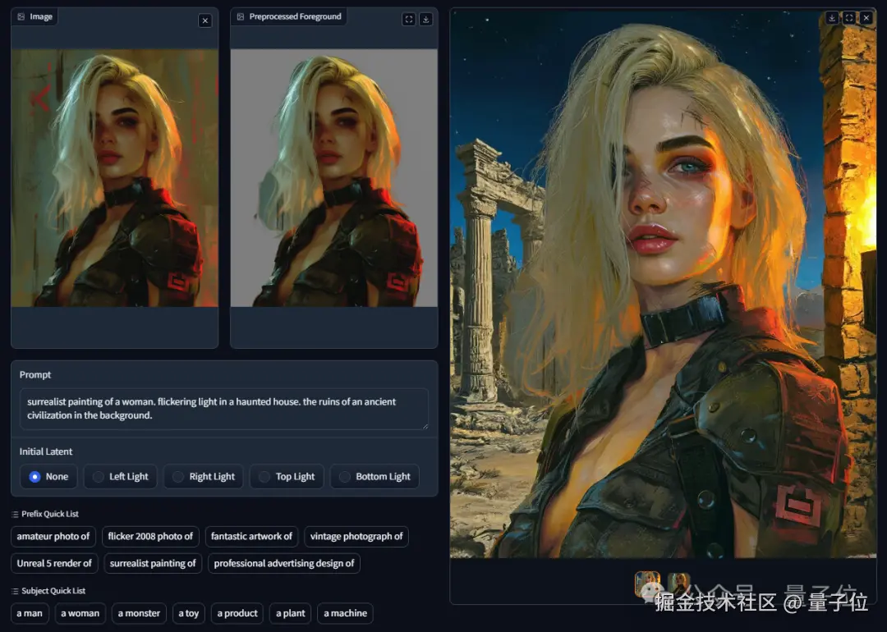Image resolution: width=887 pixels, height=632 pixels.
Task: Select Left Light initial latent
Action: (121, 477)
